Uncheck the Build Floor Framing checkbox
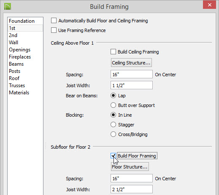Viewport: 219px width, 195px height. [113, 156]
